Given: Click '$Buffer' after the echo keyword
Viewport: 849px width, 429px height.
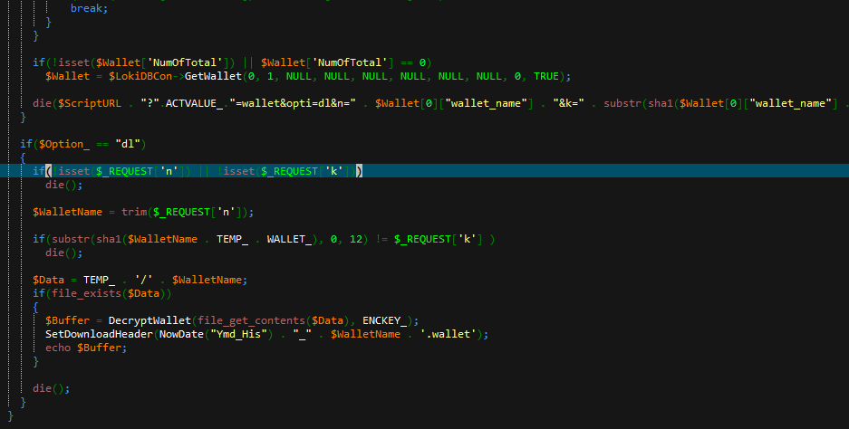Looking at the screenshot, I should [99, 348].
